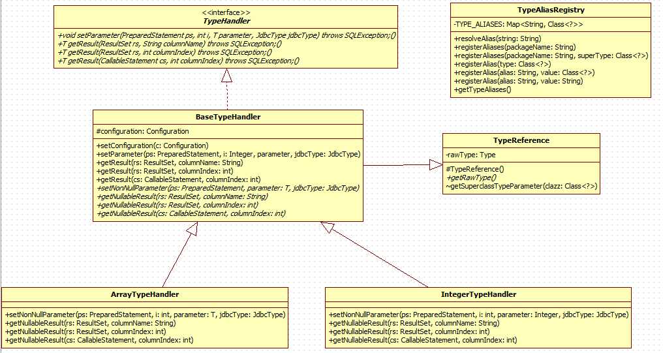The height and width of the screenshot is (353, 663).
Task: Select setParameter method in TypeHandler interface
Action: pos(226,35)
